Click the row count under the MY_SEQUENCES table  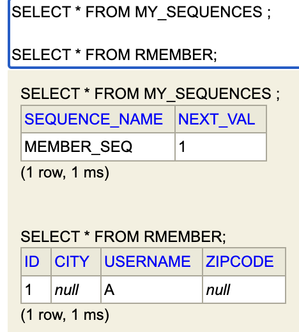[65, 172]
